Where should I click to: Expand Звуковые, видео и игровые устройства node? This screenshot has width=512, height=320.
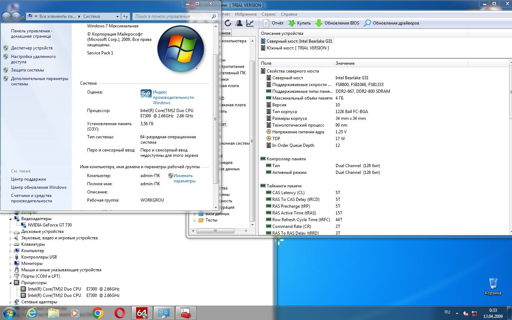pos(11,238)
